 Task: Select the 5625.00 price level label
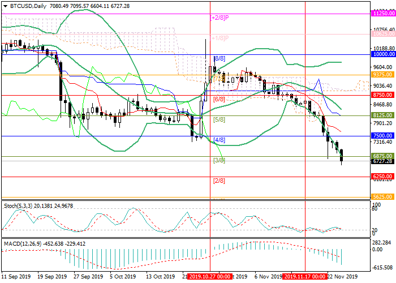click(382, 196)
